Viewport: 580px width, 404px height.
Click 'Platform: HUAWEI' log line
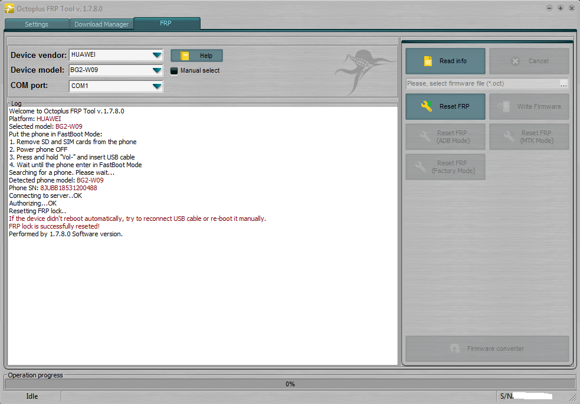35,119
